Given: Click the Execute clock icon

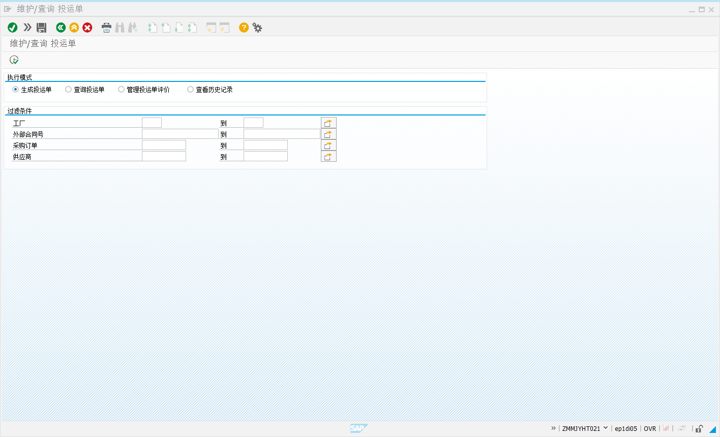Looking at the screenshot, I should click(14, 60).
